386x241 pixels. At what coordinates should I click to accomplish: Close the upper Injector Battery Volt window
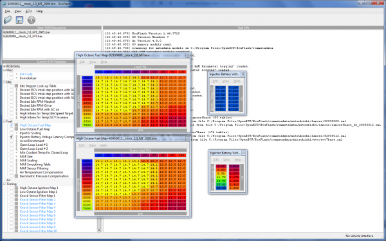pos(243,74)
